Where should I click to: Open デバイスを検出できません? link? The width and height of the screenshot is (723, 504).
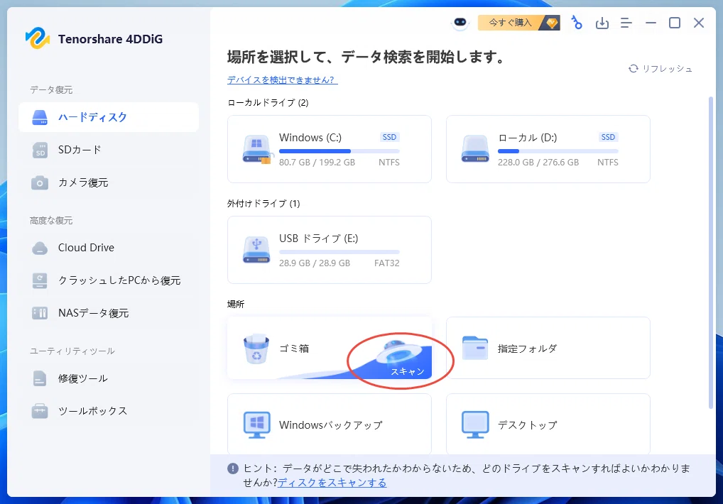[282, 80]
